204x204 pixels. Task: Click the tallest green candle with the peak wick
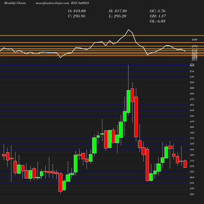coord(129,102)
